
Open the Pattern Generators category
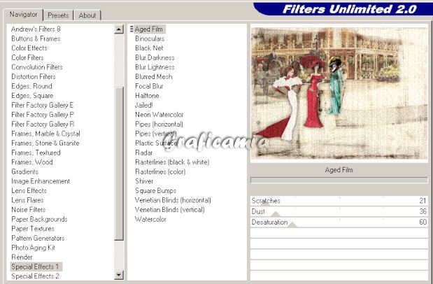pyautogui.click(x=38, y=238)
